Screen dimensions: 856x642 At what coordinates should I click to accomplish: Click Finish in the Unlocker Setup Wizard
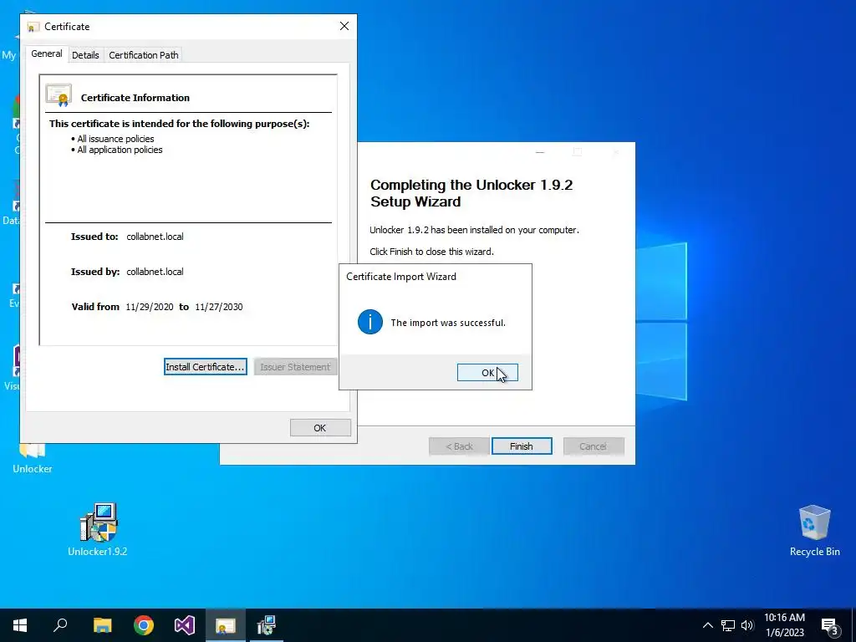pos(522,446)
